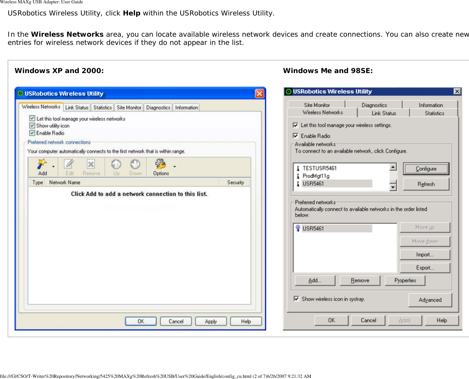Open Information tab in 98SE window
Viewport: 469px width, 379px height.
(431, 105)
